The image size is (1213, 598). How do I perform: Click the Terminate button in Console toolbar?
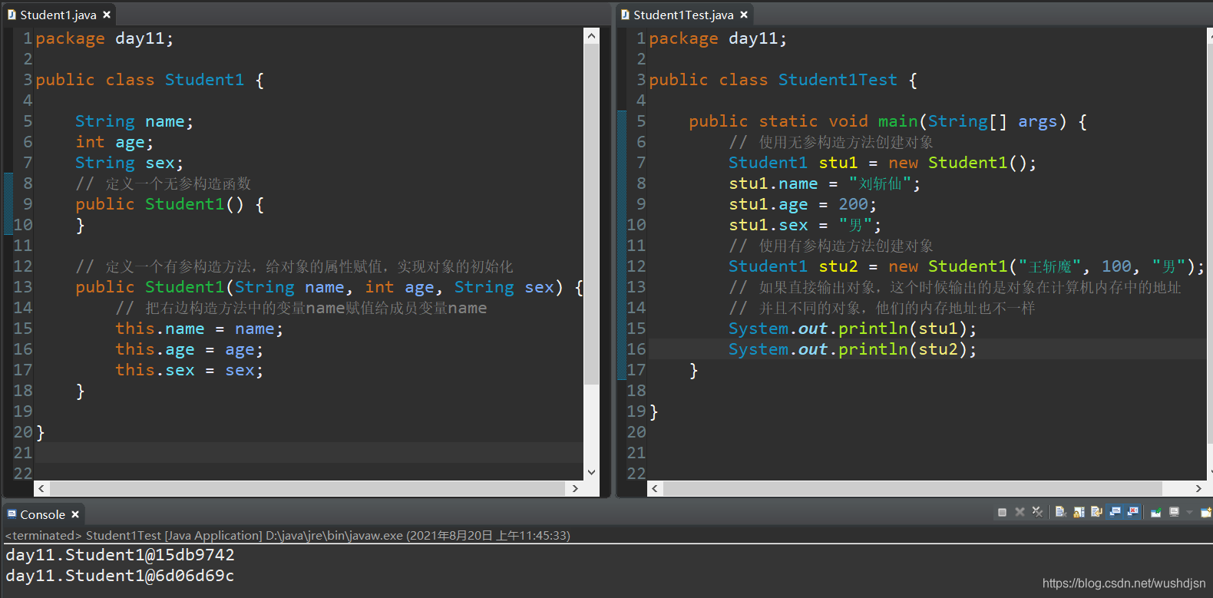click(1002, 512)
